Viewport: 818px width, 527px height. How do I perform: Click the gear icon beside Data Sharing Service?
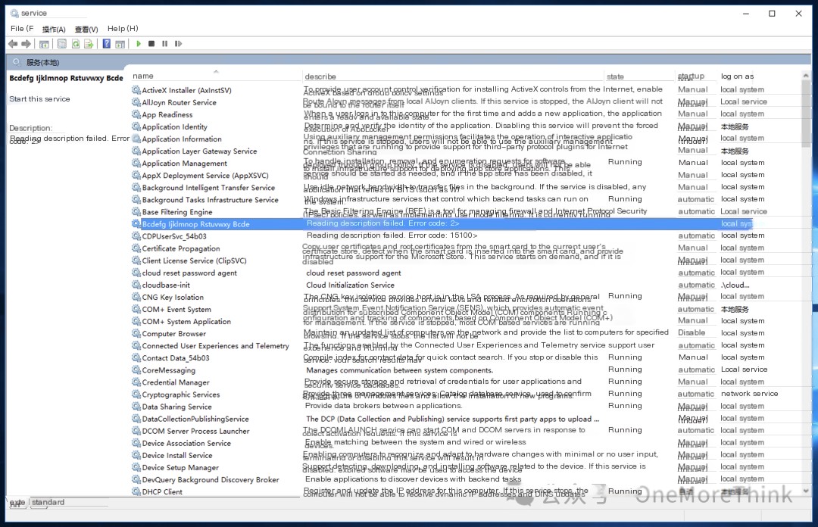136,407
